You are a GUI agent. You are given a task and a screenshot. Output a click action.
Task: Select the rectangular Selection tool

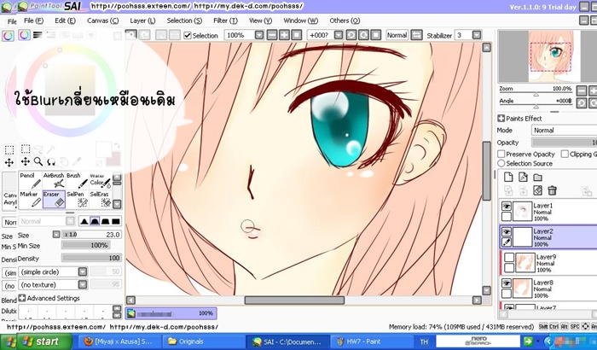coord(26,149)
